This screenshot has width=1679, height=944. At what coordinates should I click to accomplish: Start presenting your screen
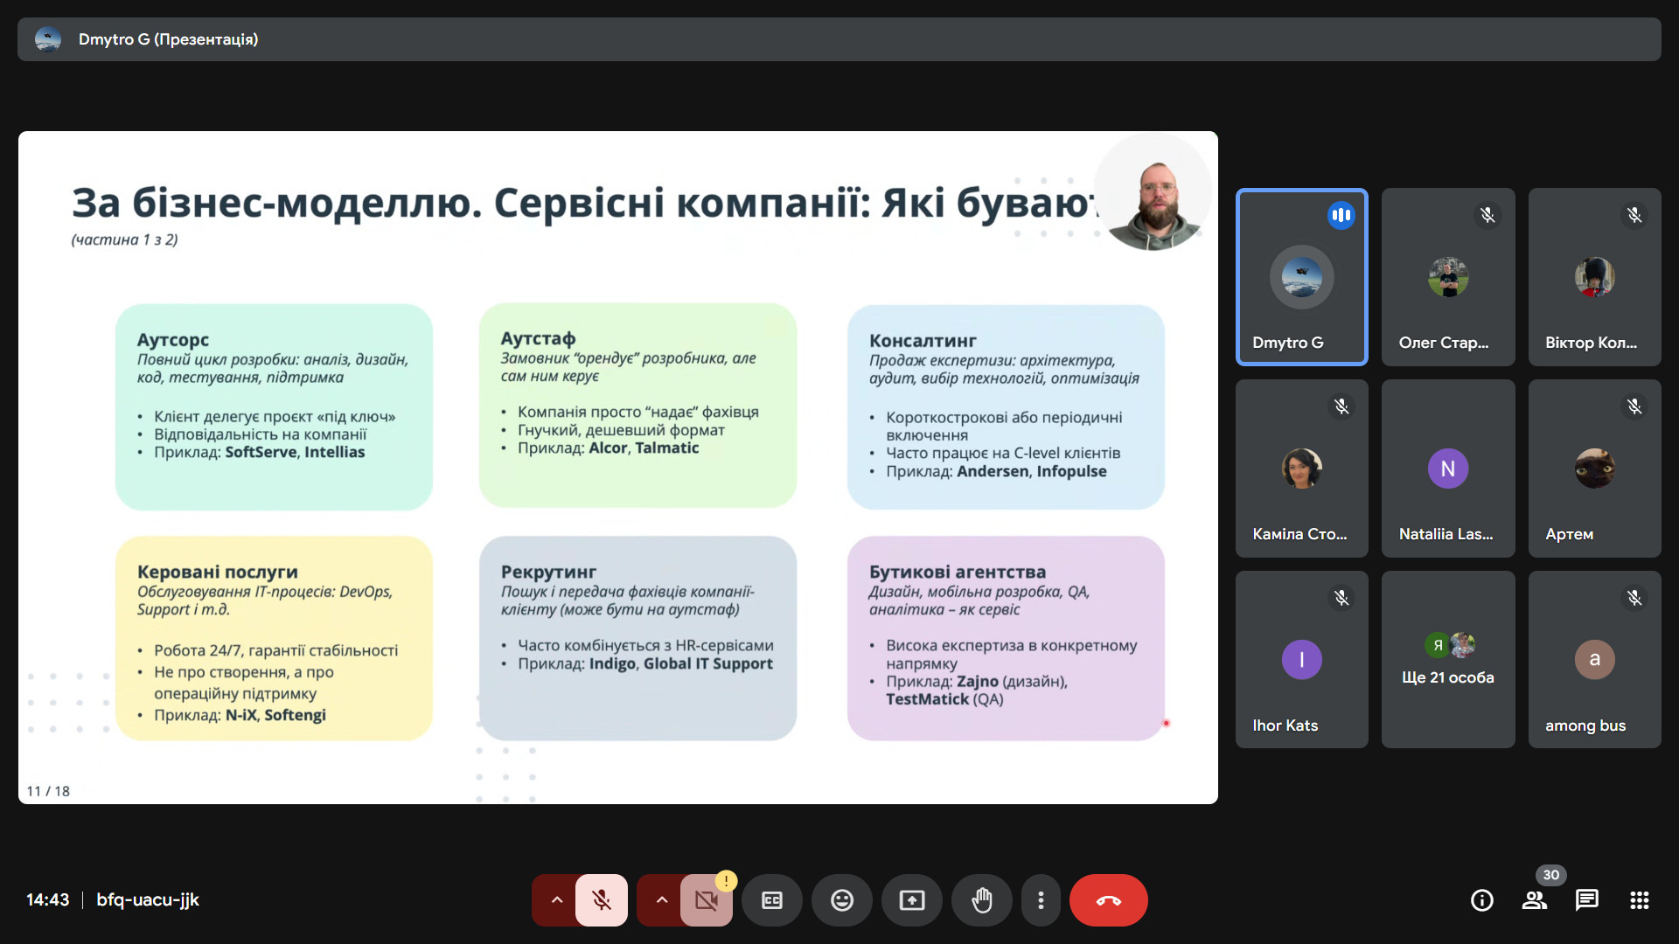[x=912, y=900]
